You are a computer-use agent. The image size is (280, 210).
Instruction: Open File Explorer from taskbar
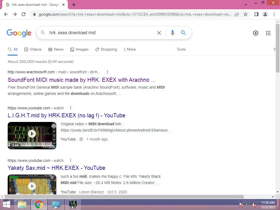tap(22, 205)
